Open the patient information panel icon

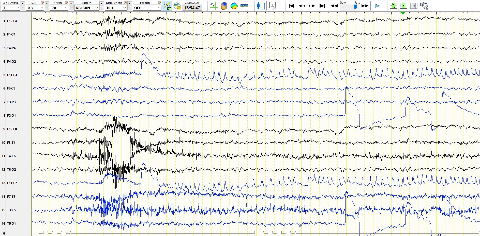click(261, 6)
